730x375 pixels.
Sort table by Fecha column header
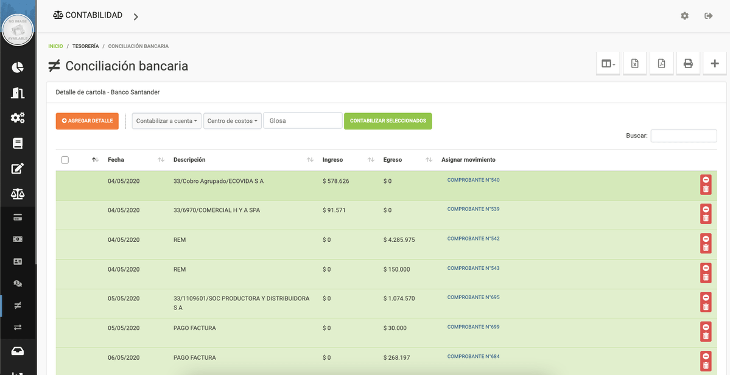116,160
